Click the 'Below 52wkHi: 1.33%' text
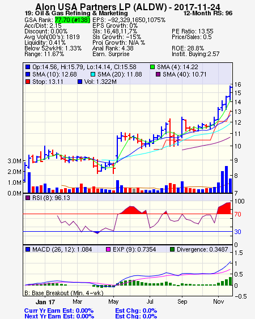255x319 pixels. tap(53, 48)
